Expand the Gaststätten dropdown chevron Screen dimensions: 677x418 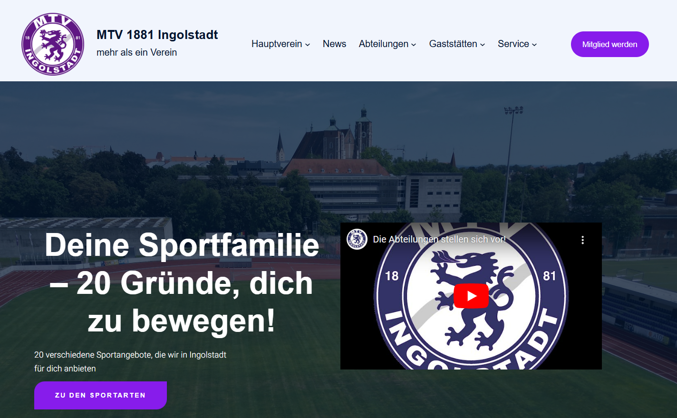point(483,44)
